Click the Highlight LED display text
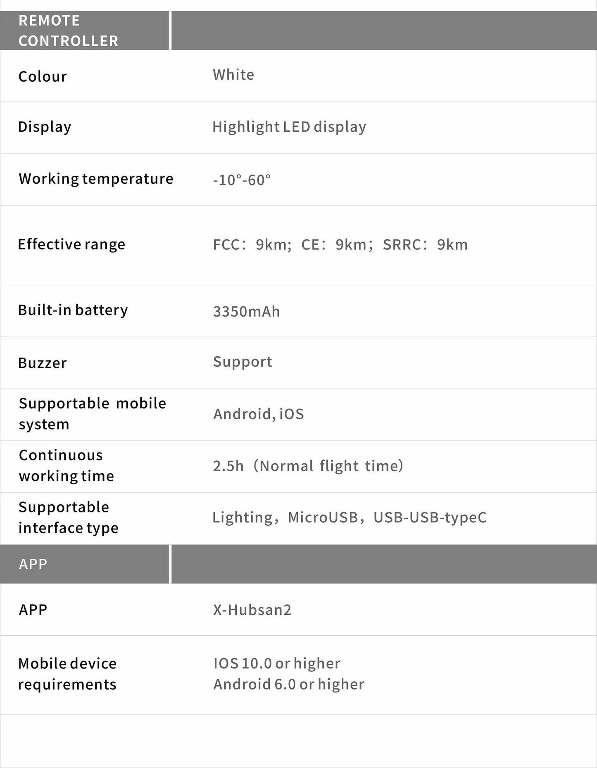597x768 pixels. click(289, 127)
